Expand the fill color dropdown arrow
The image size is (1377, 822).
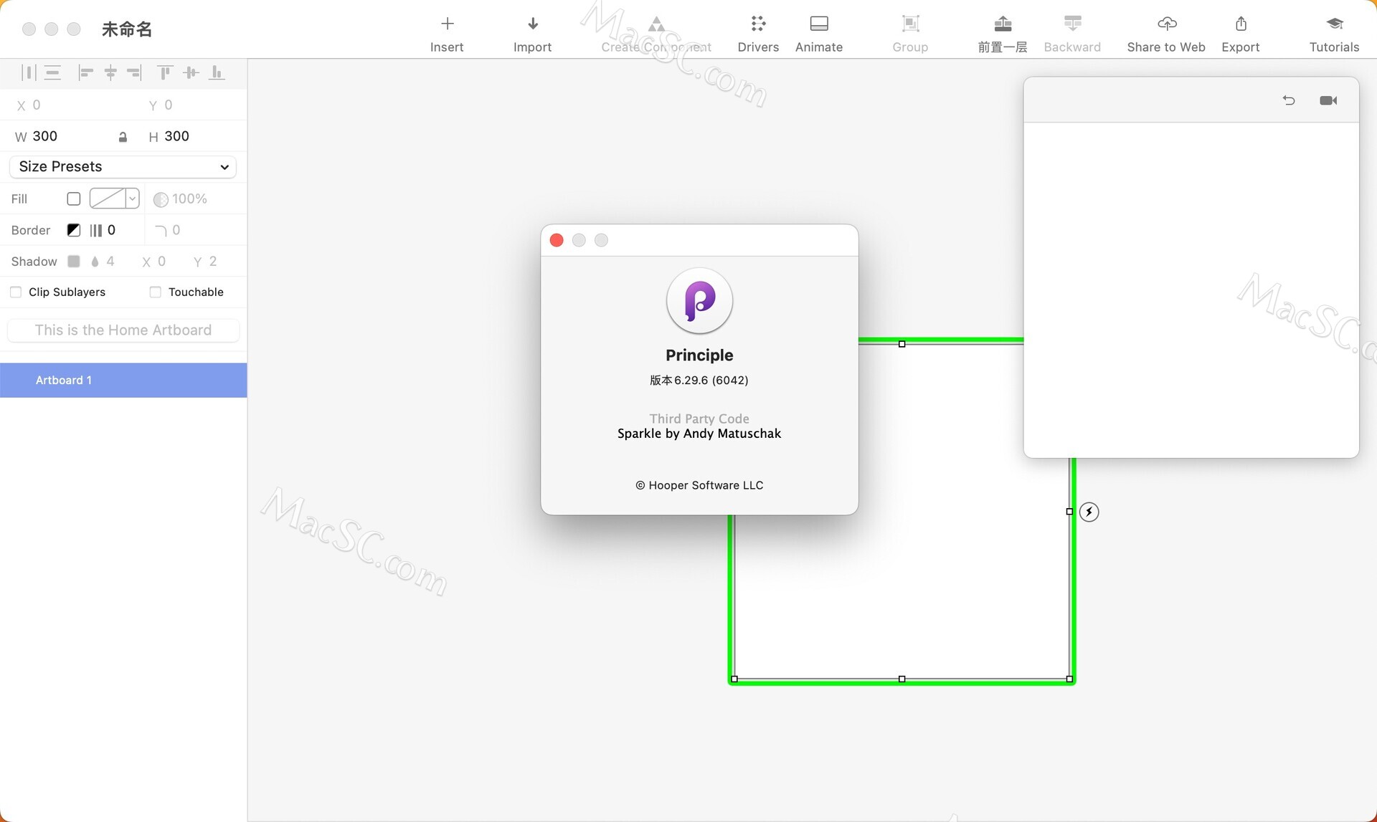point(133,199)
